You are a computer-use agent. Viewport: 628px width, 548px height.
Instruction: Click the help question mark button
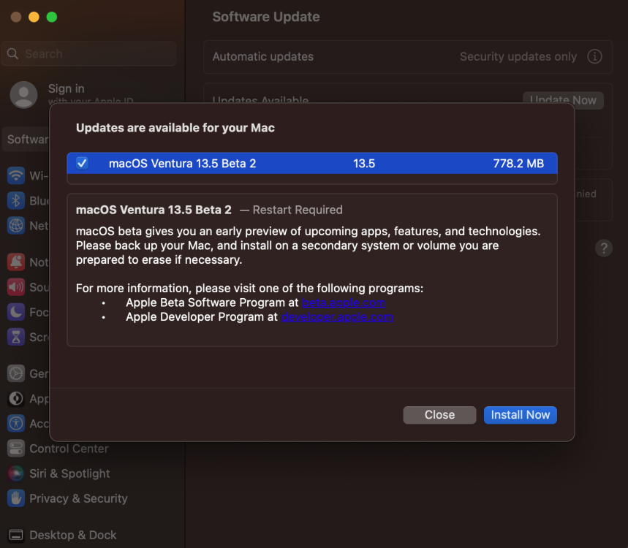[604, 248]
